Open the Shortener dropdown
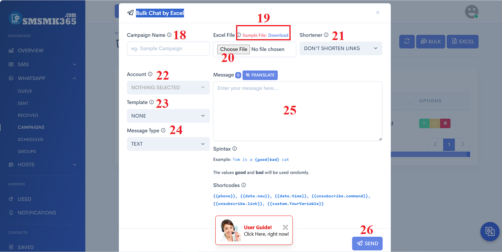Screen dimensions: 502x252 tap(341, 49)
